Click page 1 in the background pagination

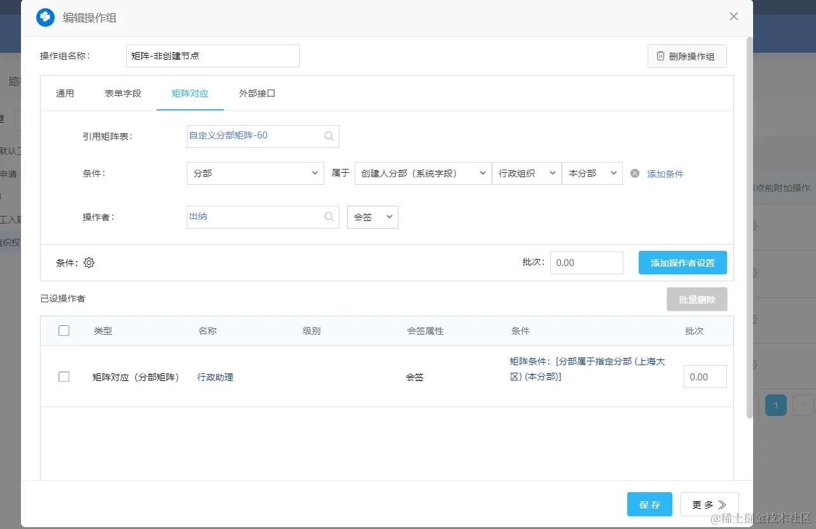coord(776,405)
